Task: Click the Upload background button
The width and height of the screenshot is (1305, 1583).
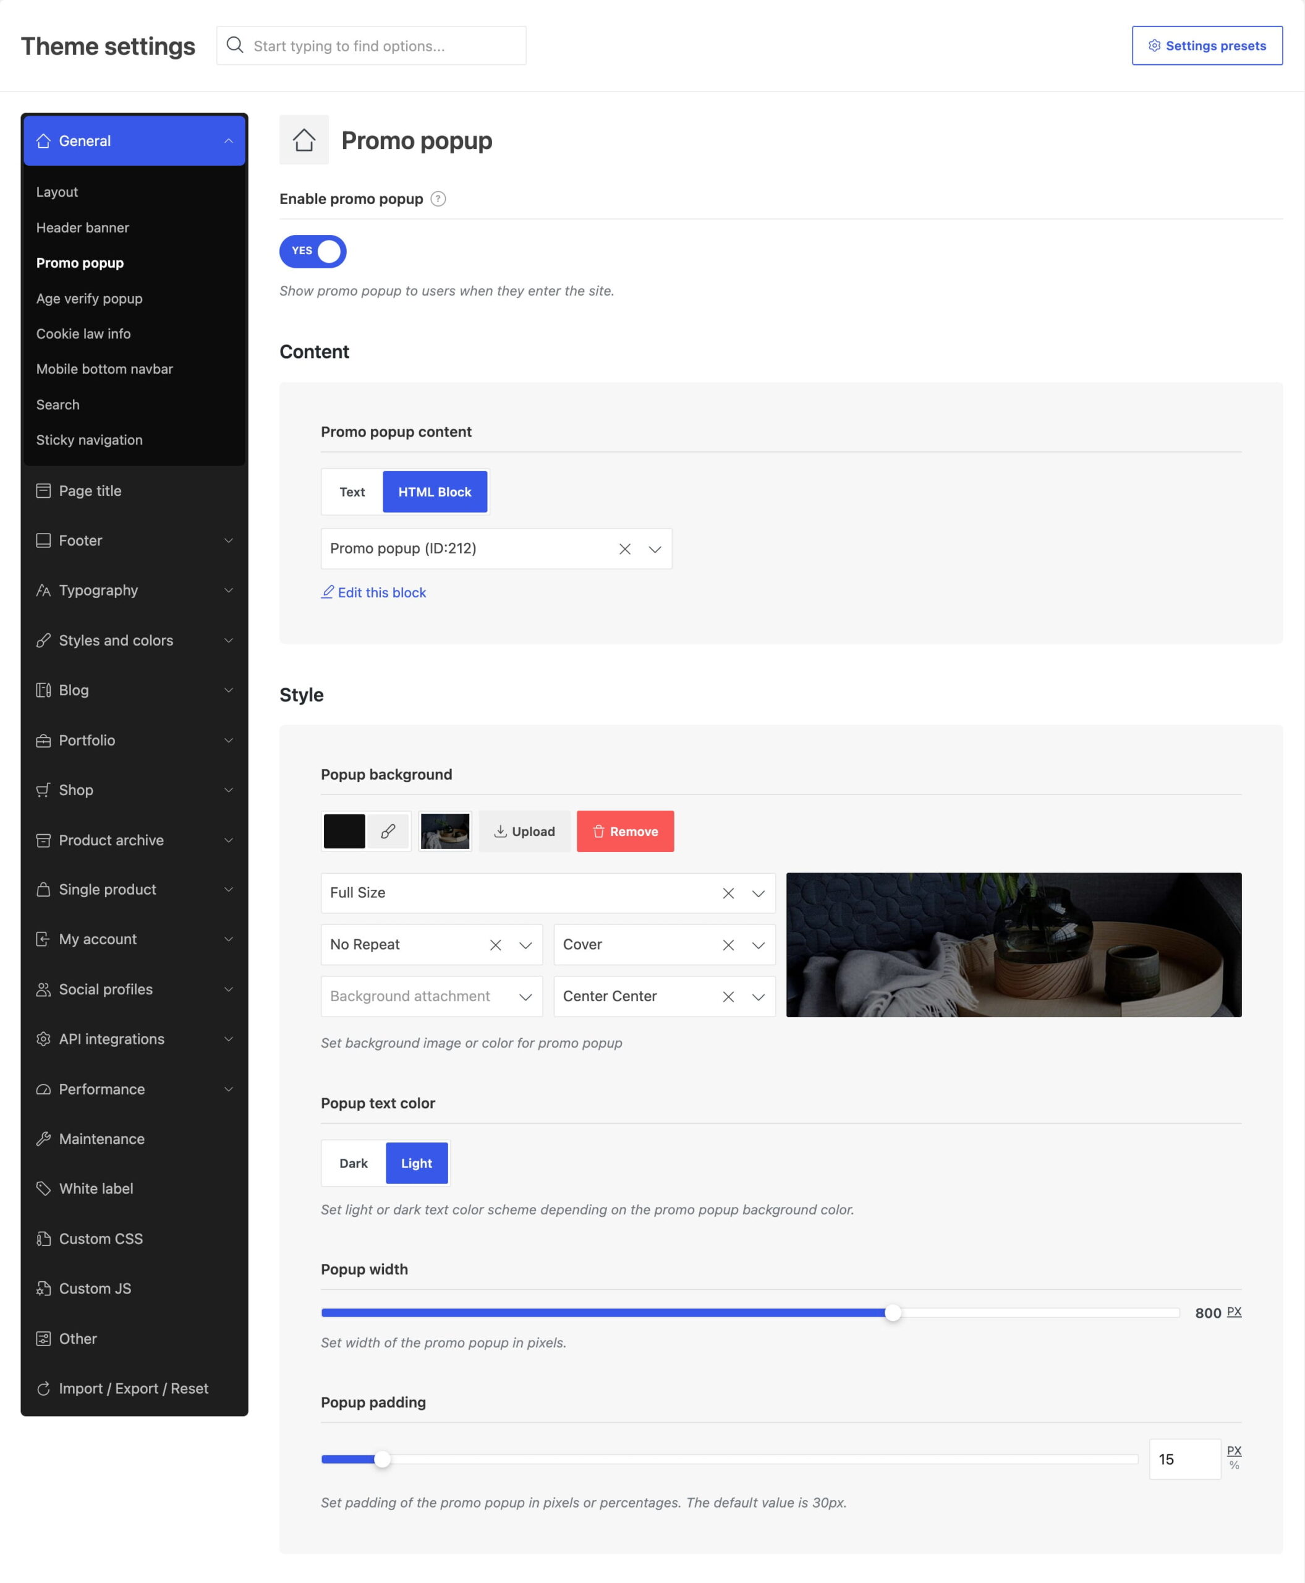Action: point(524,831)
